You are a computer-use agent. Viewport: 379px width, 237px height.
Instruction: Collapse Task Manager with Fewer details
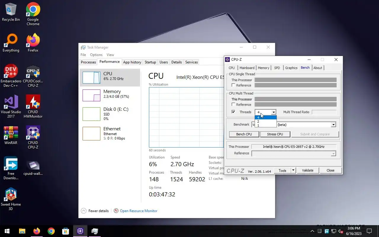95,211
